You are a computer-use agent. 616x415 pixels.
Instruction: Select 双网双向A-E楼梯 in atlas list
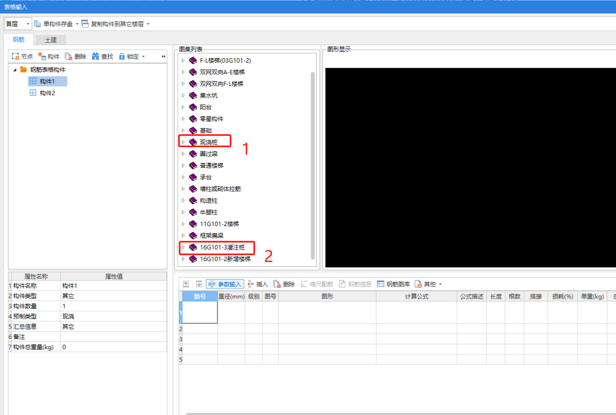222,72
